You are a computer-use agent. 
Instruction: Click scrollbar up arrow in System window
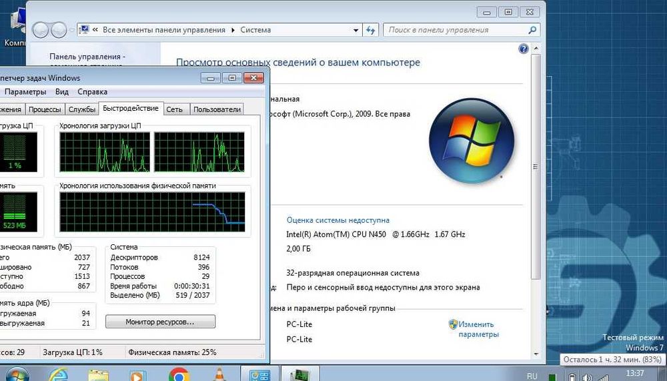coord(536,48)
